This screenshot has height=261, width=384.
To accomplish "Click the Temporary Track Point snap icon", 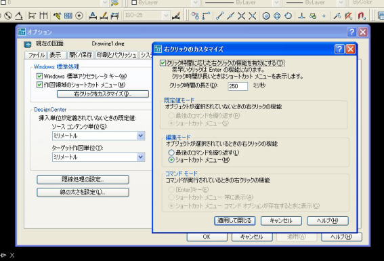I will pyautogui.click(x=195, y=16).
